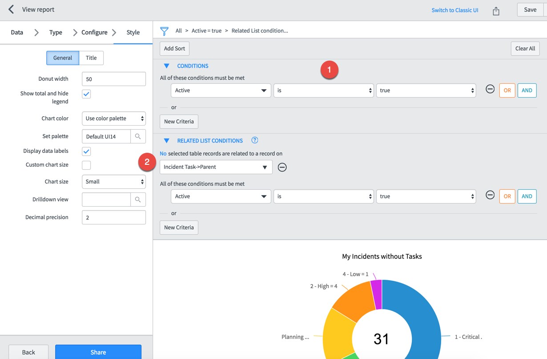Open the Incident Task->Parent related list dropdown
This screenshot has width=547, height=359.
(x=216, y=167)
